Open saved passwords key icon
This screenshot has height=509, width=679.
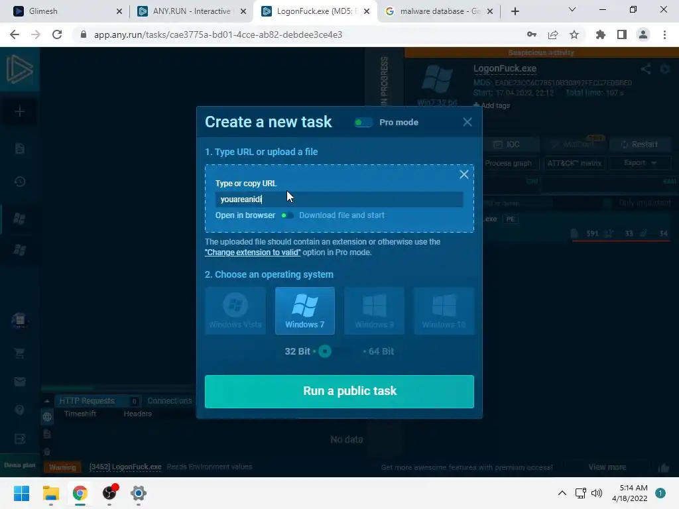coord(532,34)
